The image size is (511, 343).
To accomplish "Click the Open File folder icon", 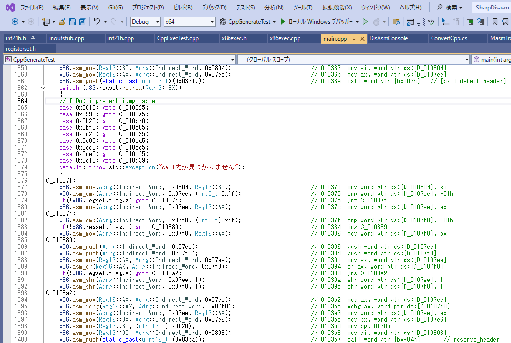I will 62,22.
